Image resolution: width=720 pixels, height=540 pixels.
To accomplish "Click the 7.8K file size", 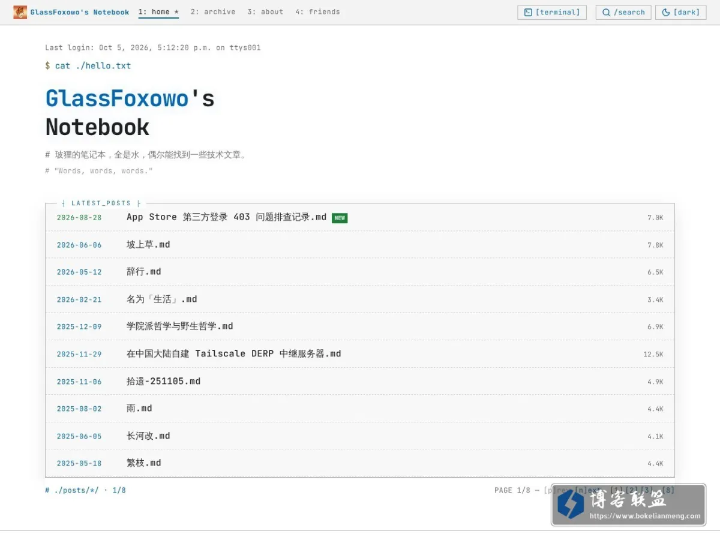I will [655, 245].
